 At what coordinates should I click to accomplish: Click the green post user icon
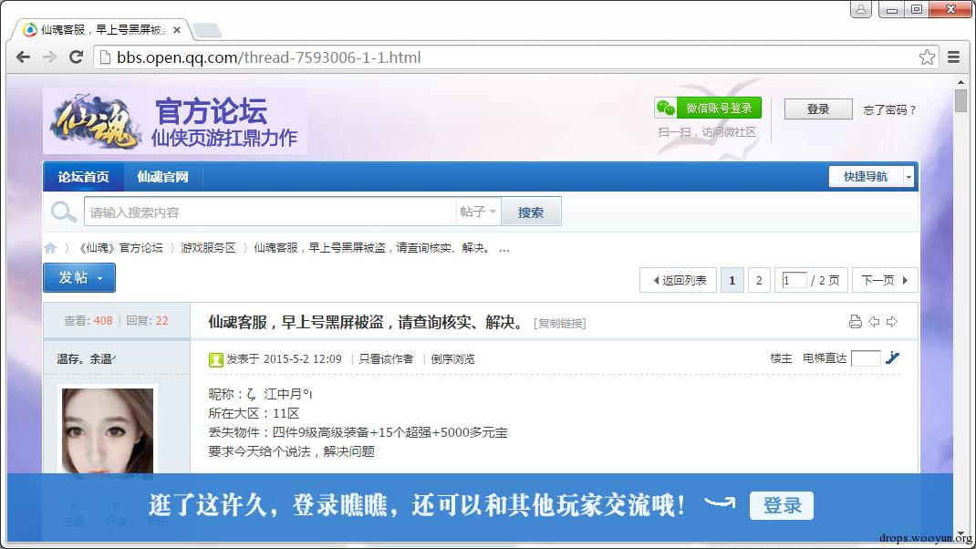[x=216, y=360]
